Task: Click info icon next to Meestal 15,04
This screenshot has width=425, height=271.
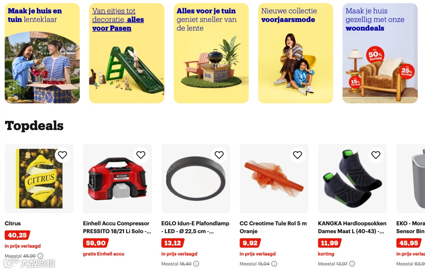Action: (274, 264)
